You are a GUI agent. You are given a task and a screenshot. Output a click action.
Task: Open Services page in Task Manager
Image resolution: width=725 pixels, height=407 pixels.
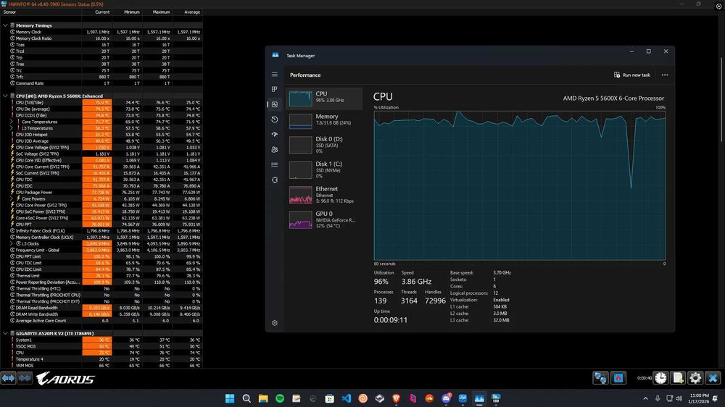[x=275, y=180]
